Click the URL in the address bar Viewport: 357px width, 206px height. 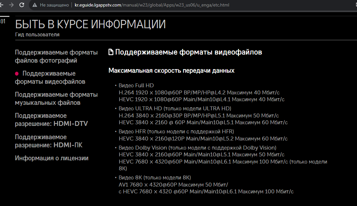(152, 5)
